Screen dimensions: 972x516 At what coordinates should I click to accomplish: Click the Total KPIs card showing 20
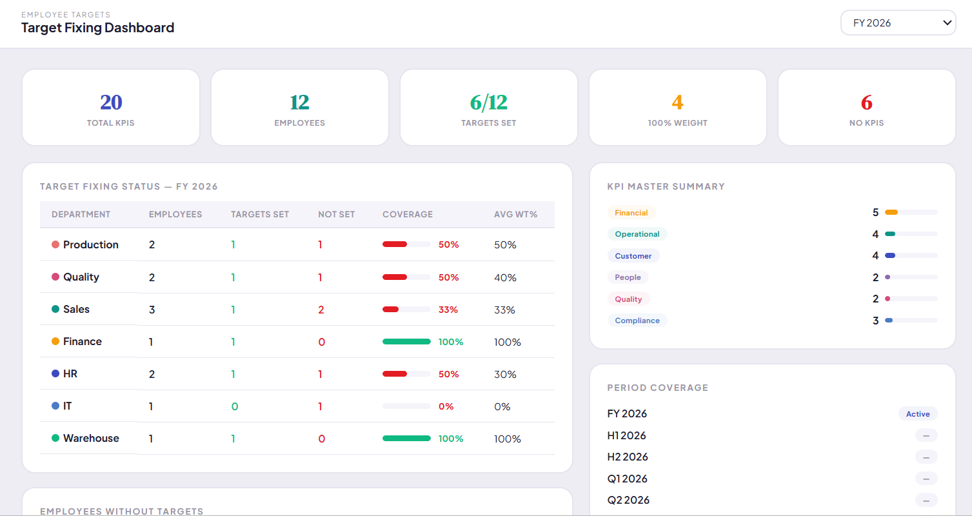tap(111, 108)
